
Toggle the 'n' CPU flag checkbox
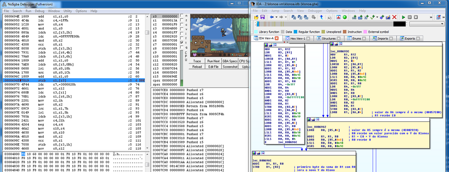(x=182, y=16)
